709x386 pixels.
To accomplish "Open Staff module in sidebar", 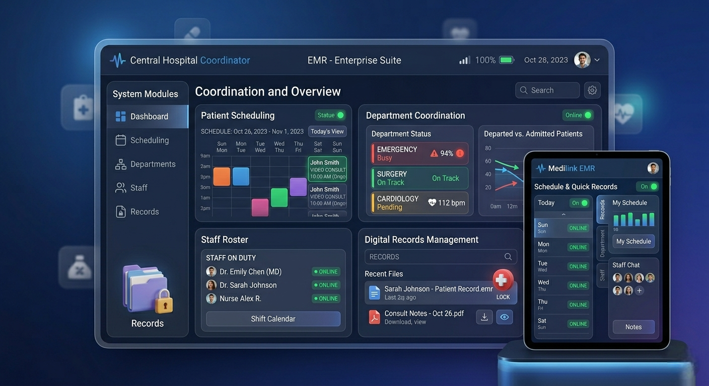I will (148, 188).
